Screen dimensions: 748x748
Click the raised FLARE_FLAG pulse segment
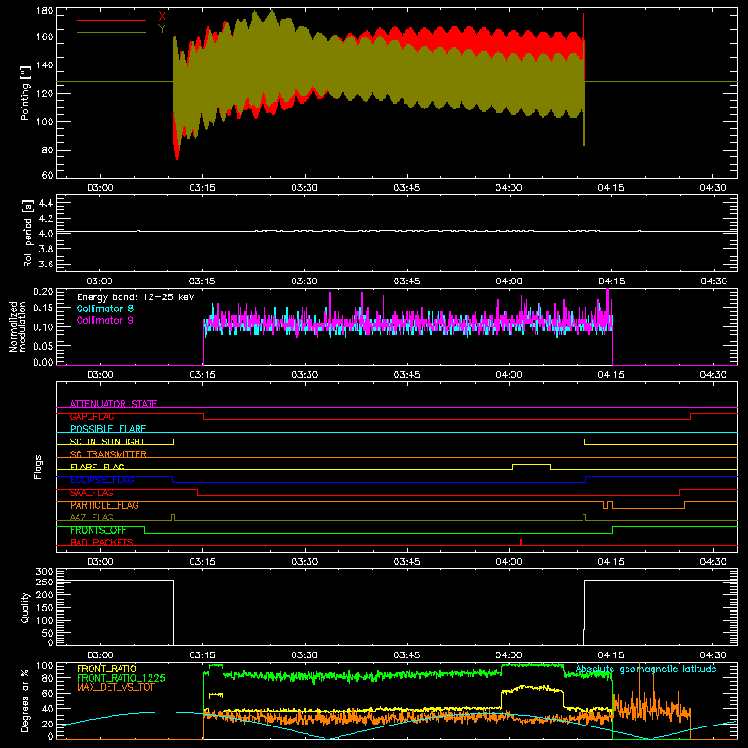531,464
